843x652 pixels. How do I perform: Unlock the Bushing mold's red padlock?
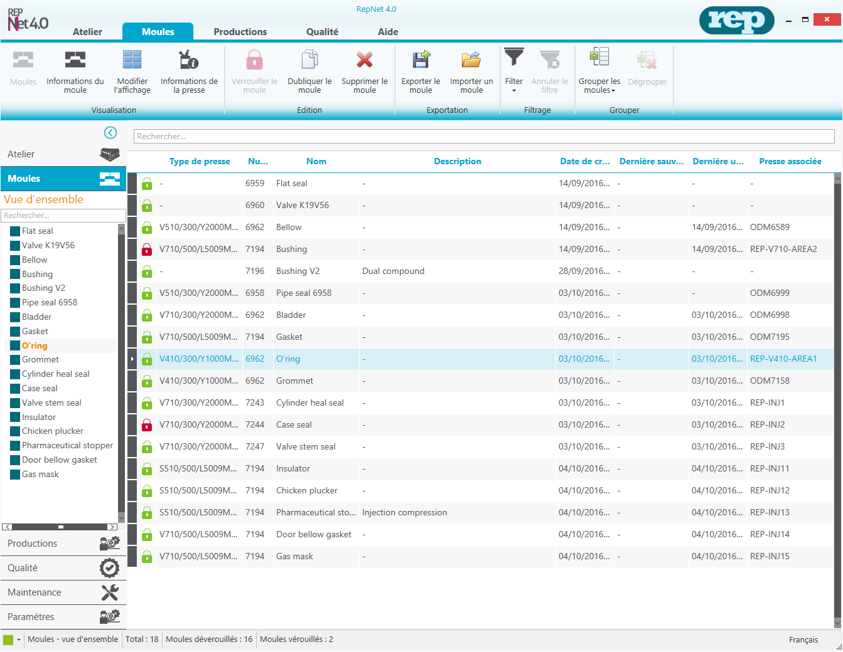coord(147,249)
